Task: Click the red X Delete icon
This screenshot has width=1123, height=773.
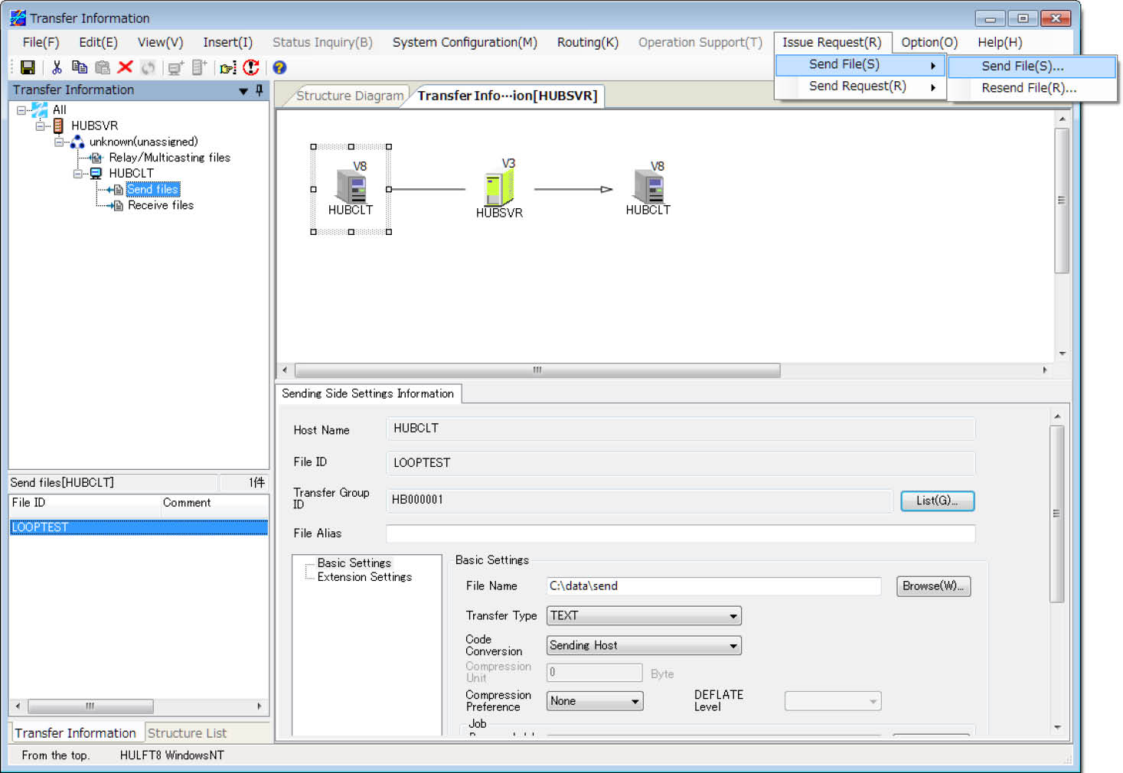Action: [x=126, y=67]
